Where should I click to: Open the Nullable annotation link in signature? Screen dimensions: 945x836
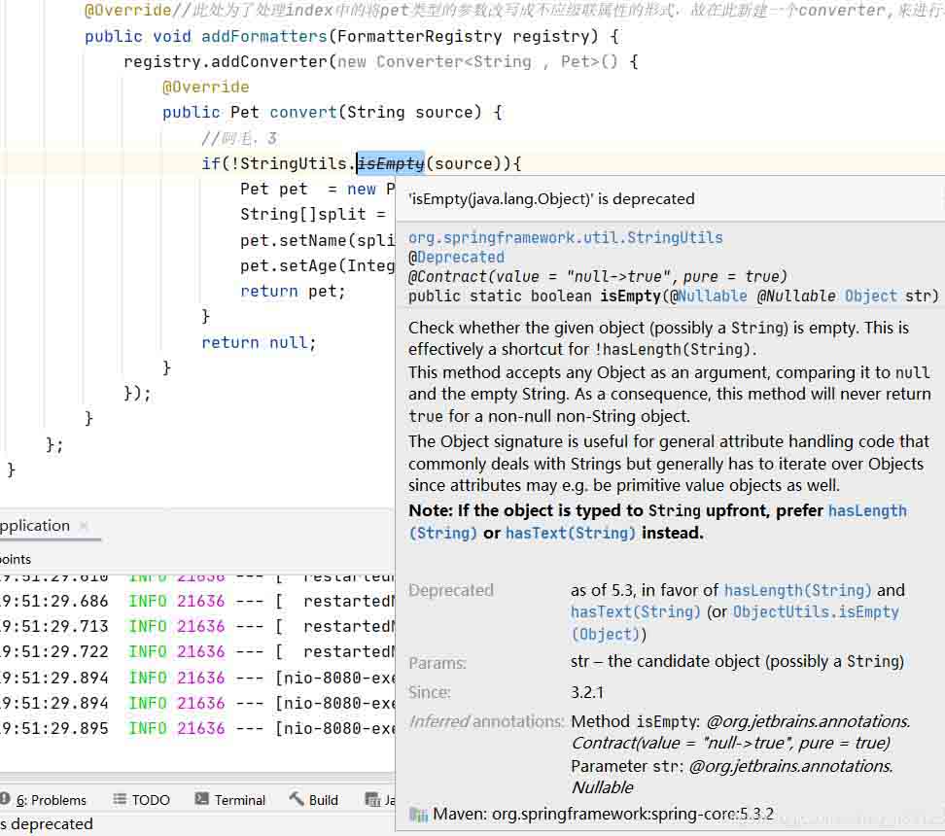pos(713,296)
